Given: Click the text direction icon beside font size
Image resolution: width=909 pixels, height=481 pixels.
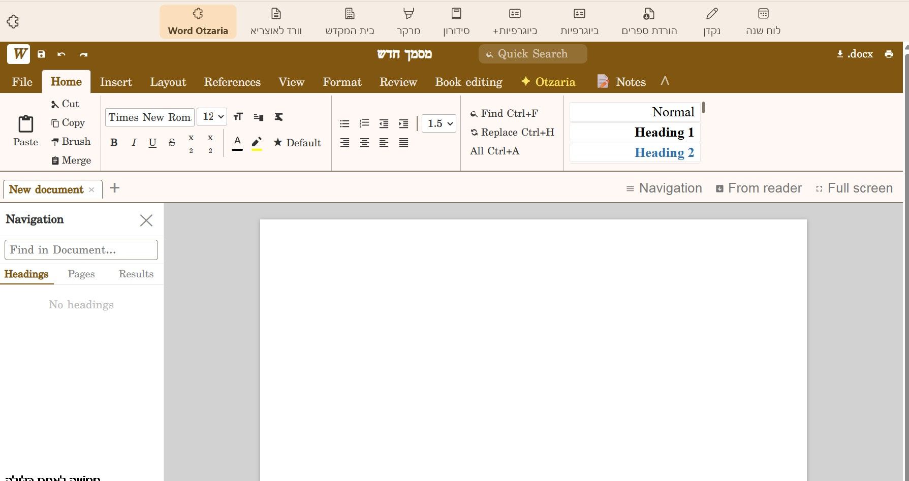Looking at the screenshot, I should 259,117.
